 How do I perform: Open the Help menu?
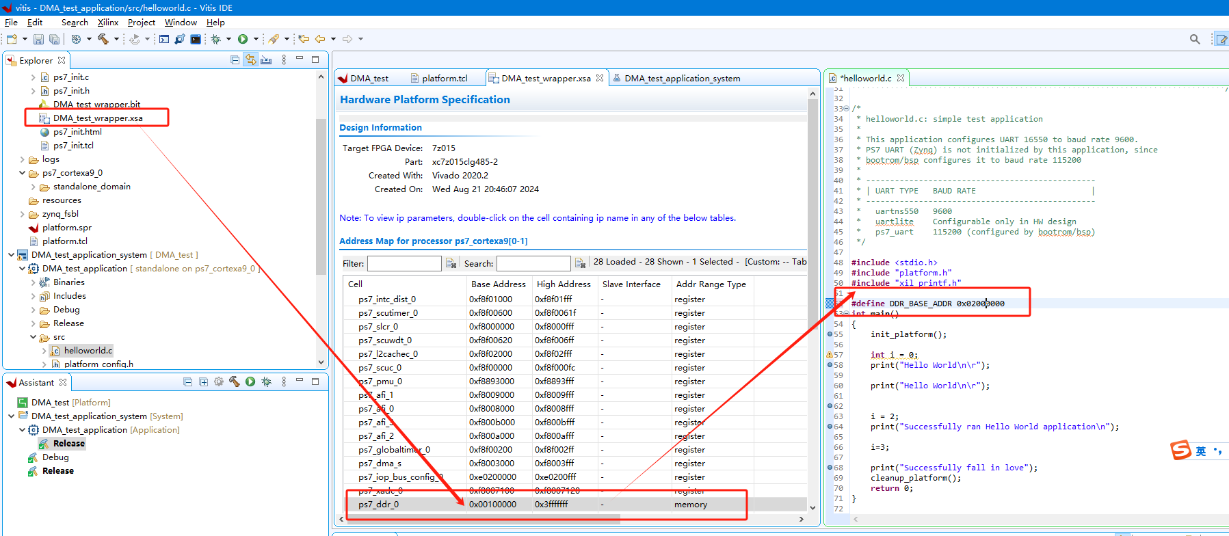coord(215,22)
